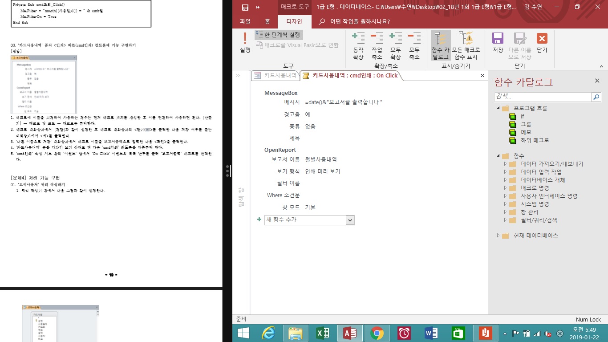
Task: Click the Collapse All (모두 축소) icon
Action: pos(414,45)
